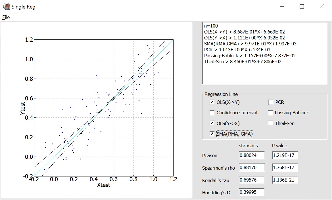Image resolution: width=332 pixels, height=200 pixels.
Task: Maximize the Single Reg window
Action: pos(302,7)
